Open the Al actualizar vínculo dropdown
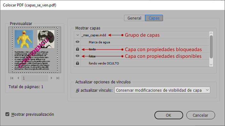The image size is (225, 126). pyautogui.click(x=162, y=90)
